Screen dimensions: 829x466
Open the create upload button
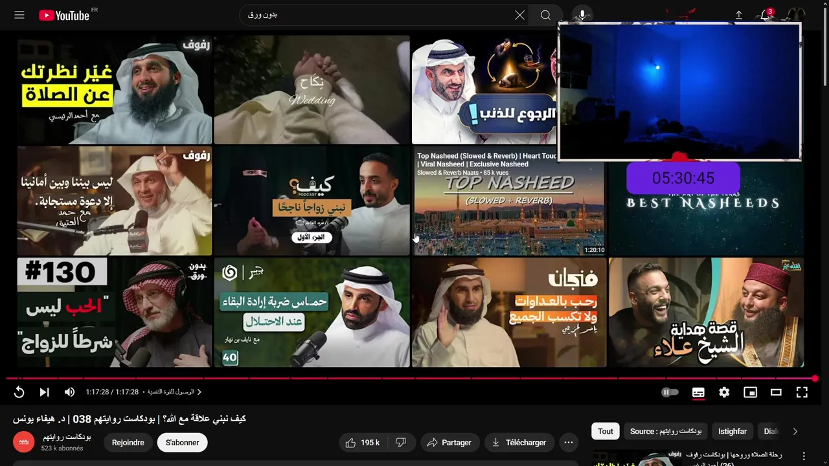click(738, 15)
